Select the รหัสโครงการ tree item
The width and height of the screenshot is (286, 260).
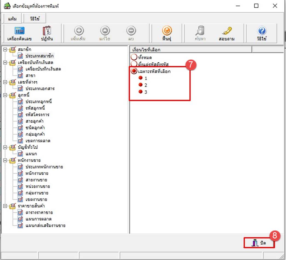[37, 115]
